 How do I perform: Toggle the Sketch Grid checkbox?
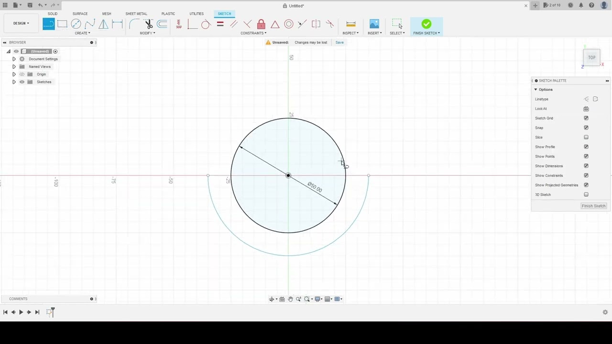(586, 118)
